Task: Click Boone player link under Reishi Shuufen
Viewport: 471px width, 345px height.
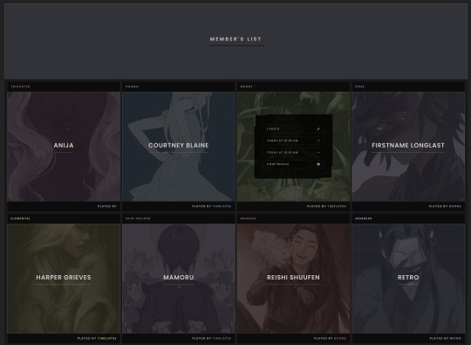Action: point(340,338)
